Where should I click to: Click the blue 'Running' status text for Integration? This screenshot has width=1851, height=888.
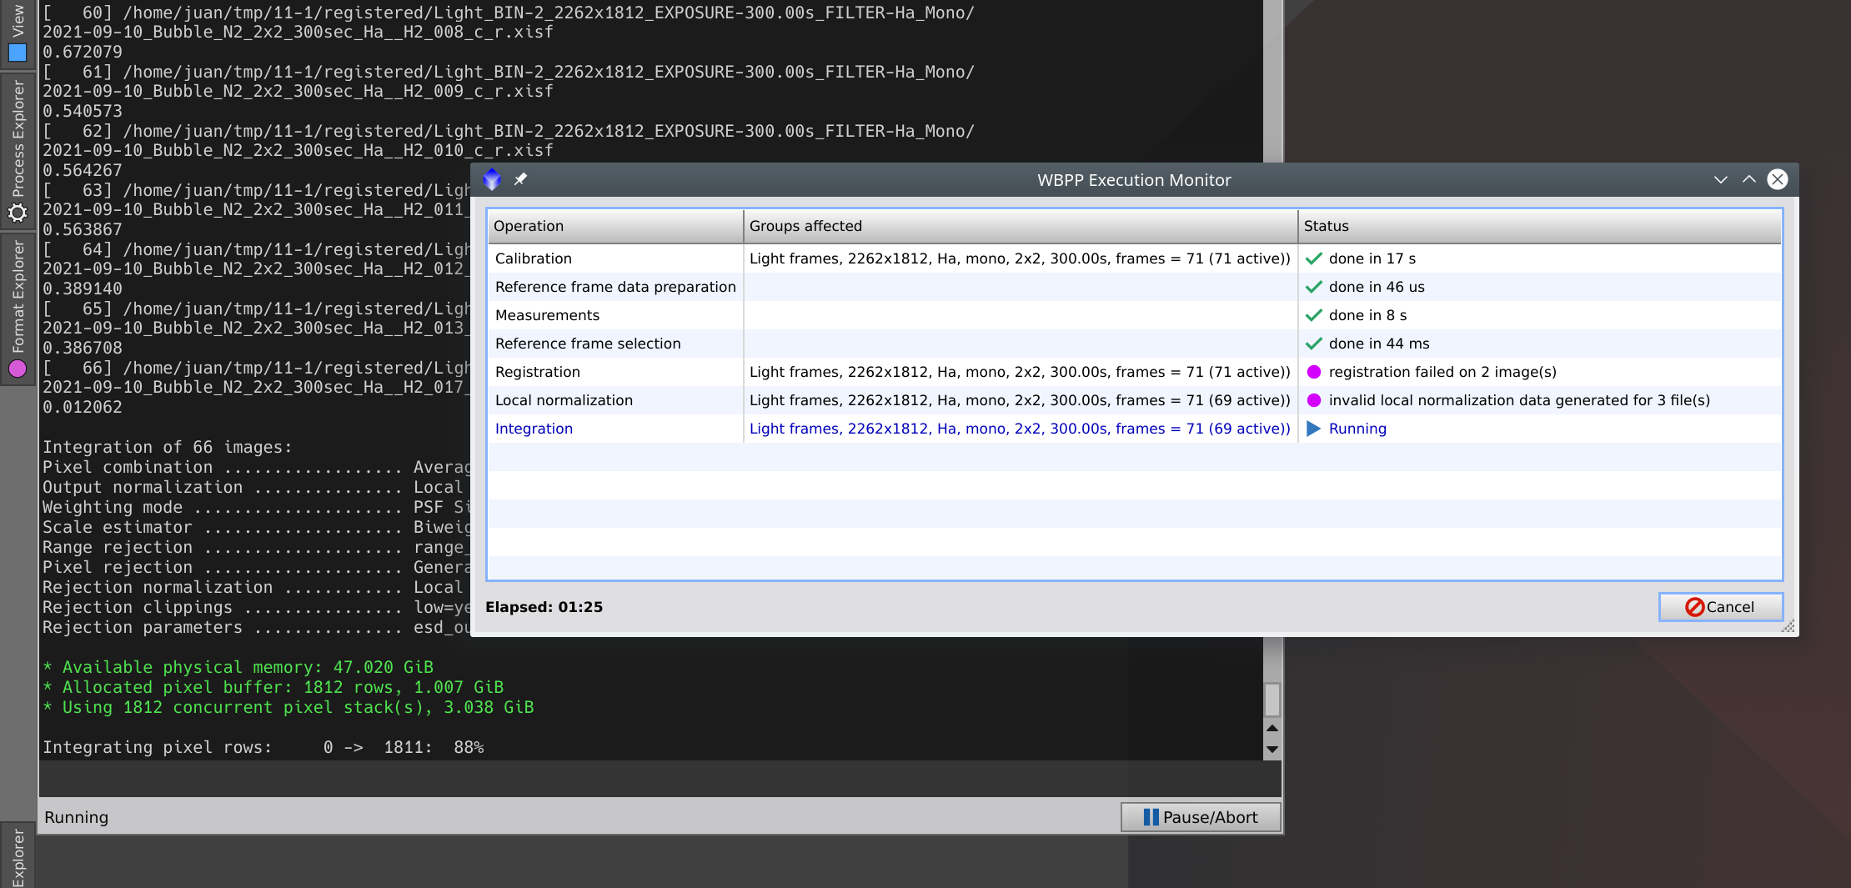(1357, 429)
